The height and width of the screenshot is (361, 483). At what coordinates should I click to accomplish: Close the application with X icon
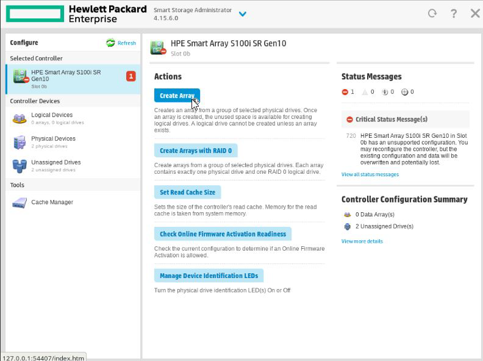(475, 13)
